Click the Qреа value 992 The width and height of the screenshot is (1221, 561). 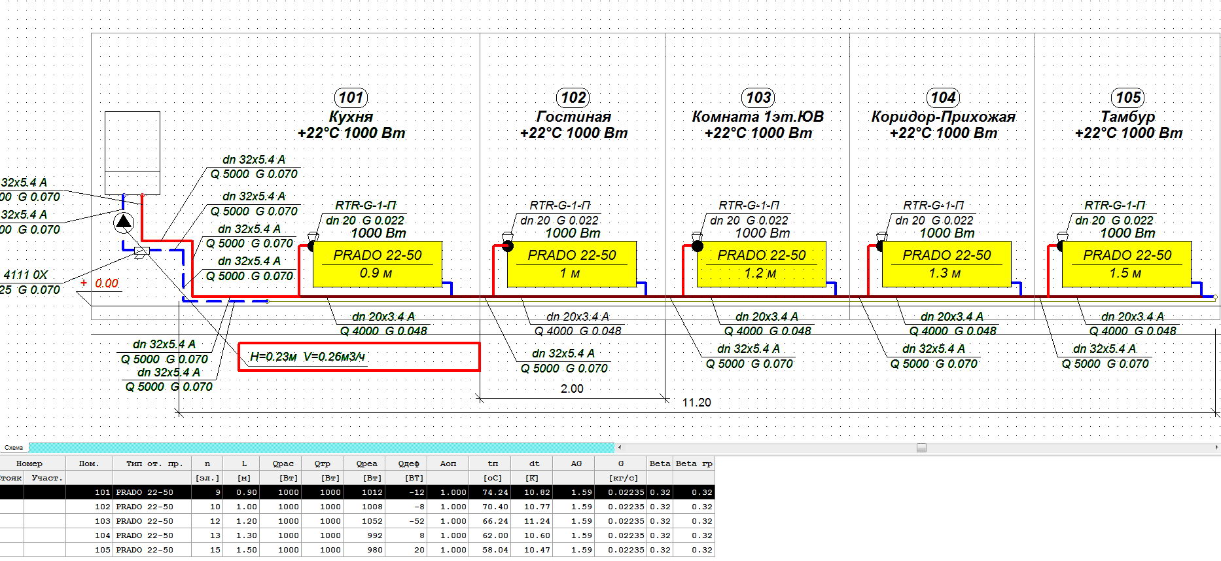click(376, 535)
